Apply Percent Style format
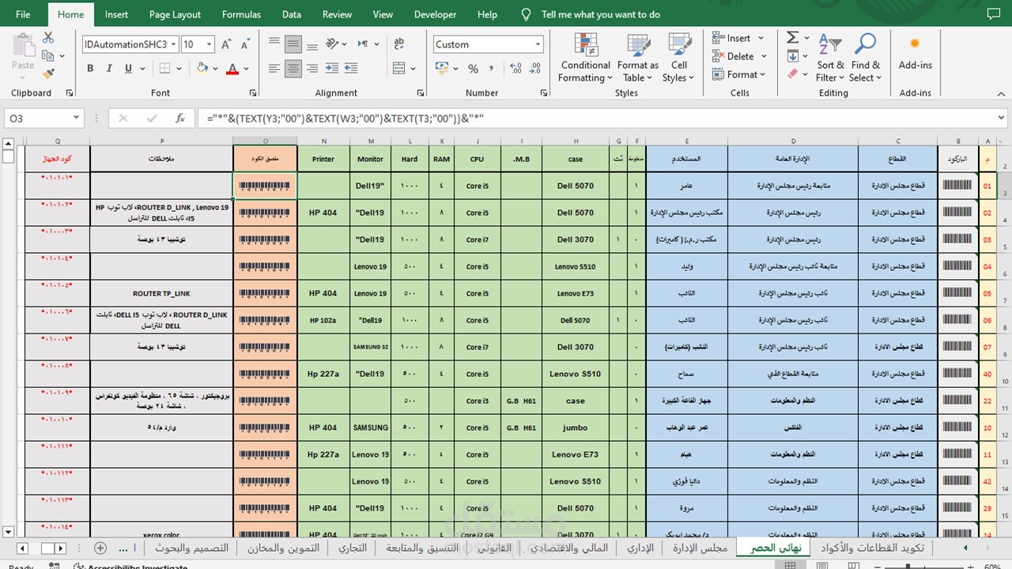This screenshot has height=569, width=1012. pos(473,69)
